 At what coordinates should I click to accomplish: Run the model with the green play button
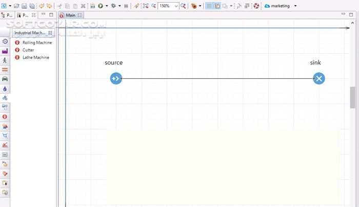[x=101, y=6]
